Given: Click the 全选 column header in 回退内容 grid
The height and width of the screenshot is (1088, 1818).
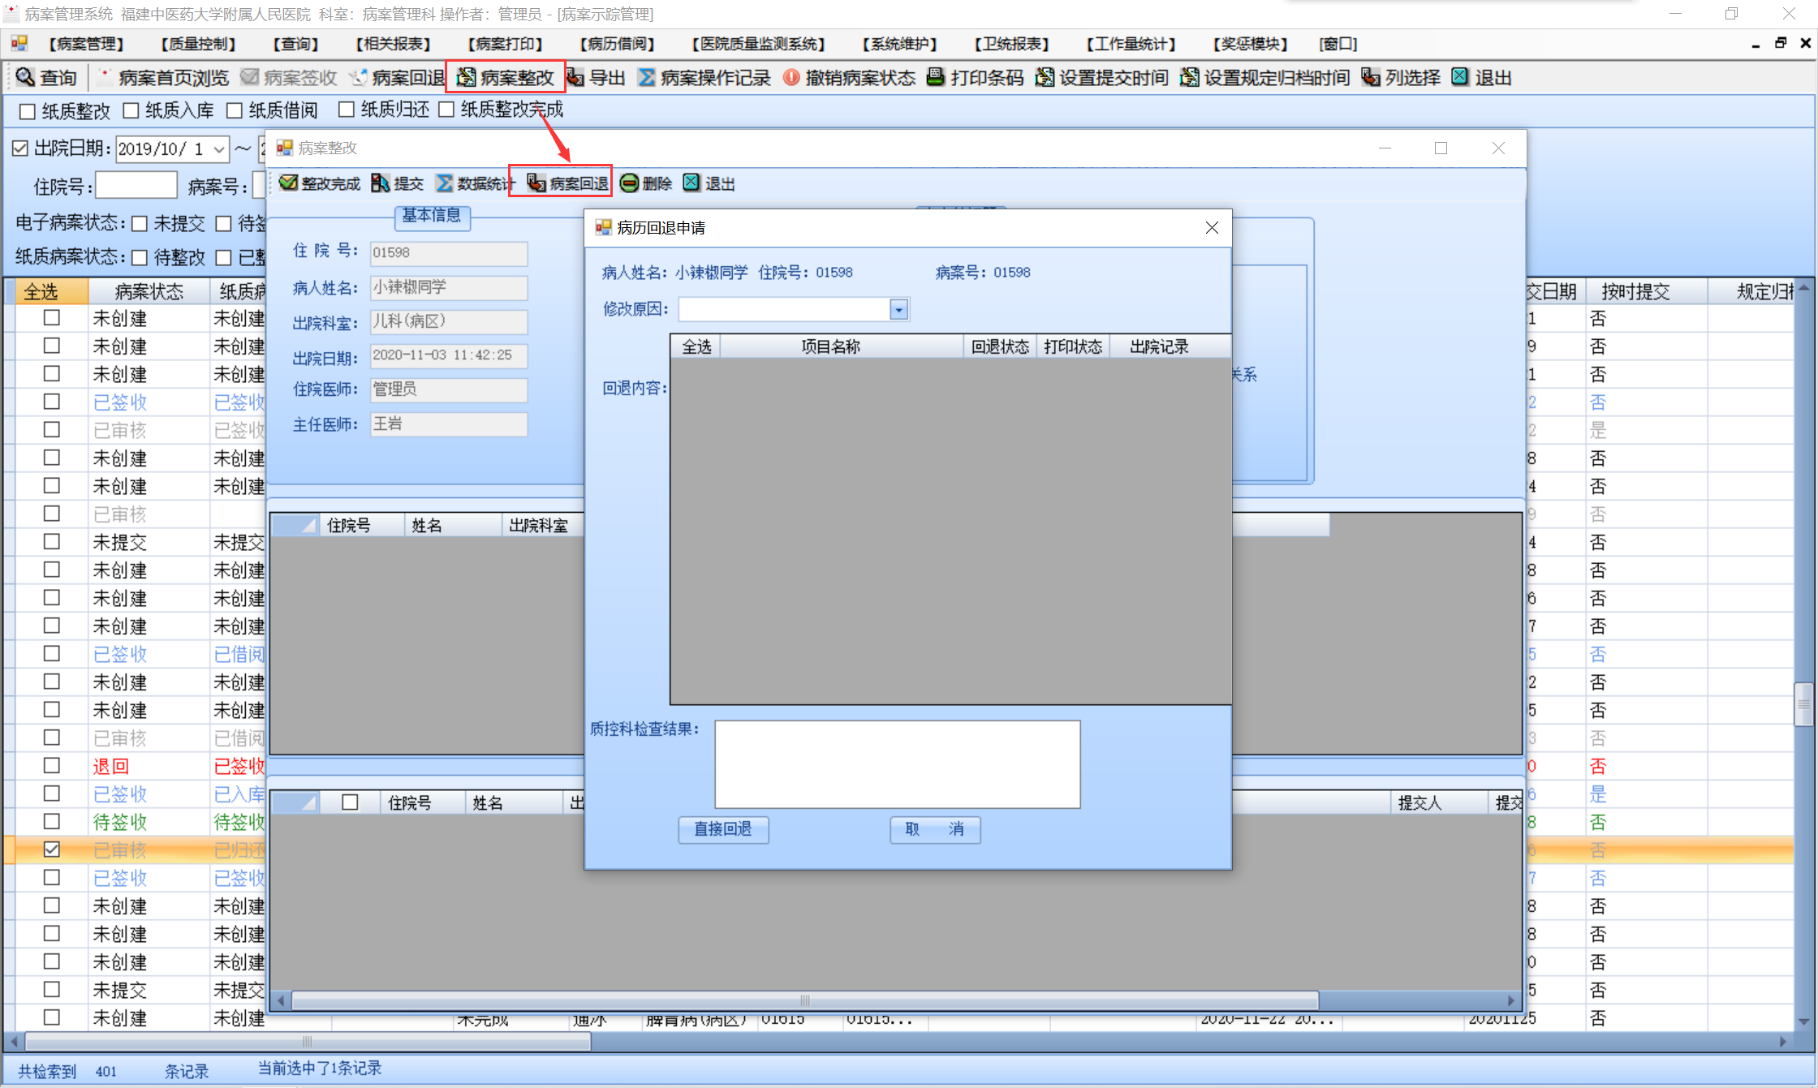Looking at the screenshot, I should [696, 347].
